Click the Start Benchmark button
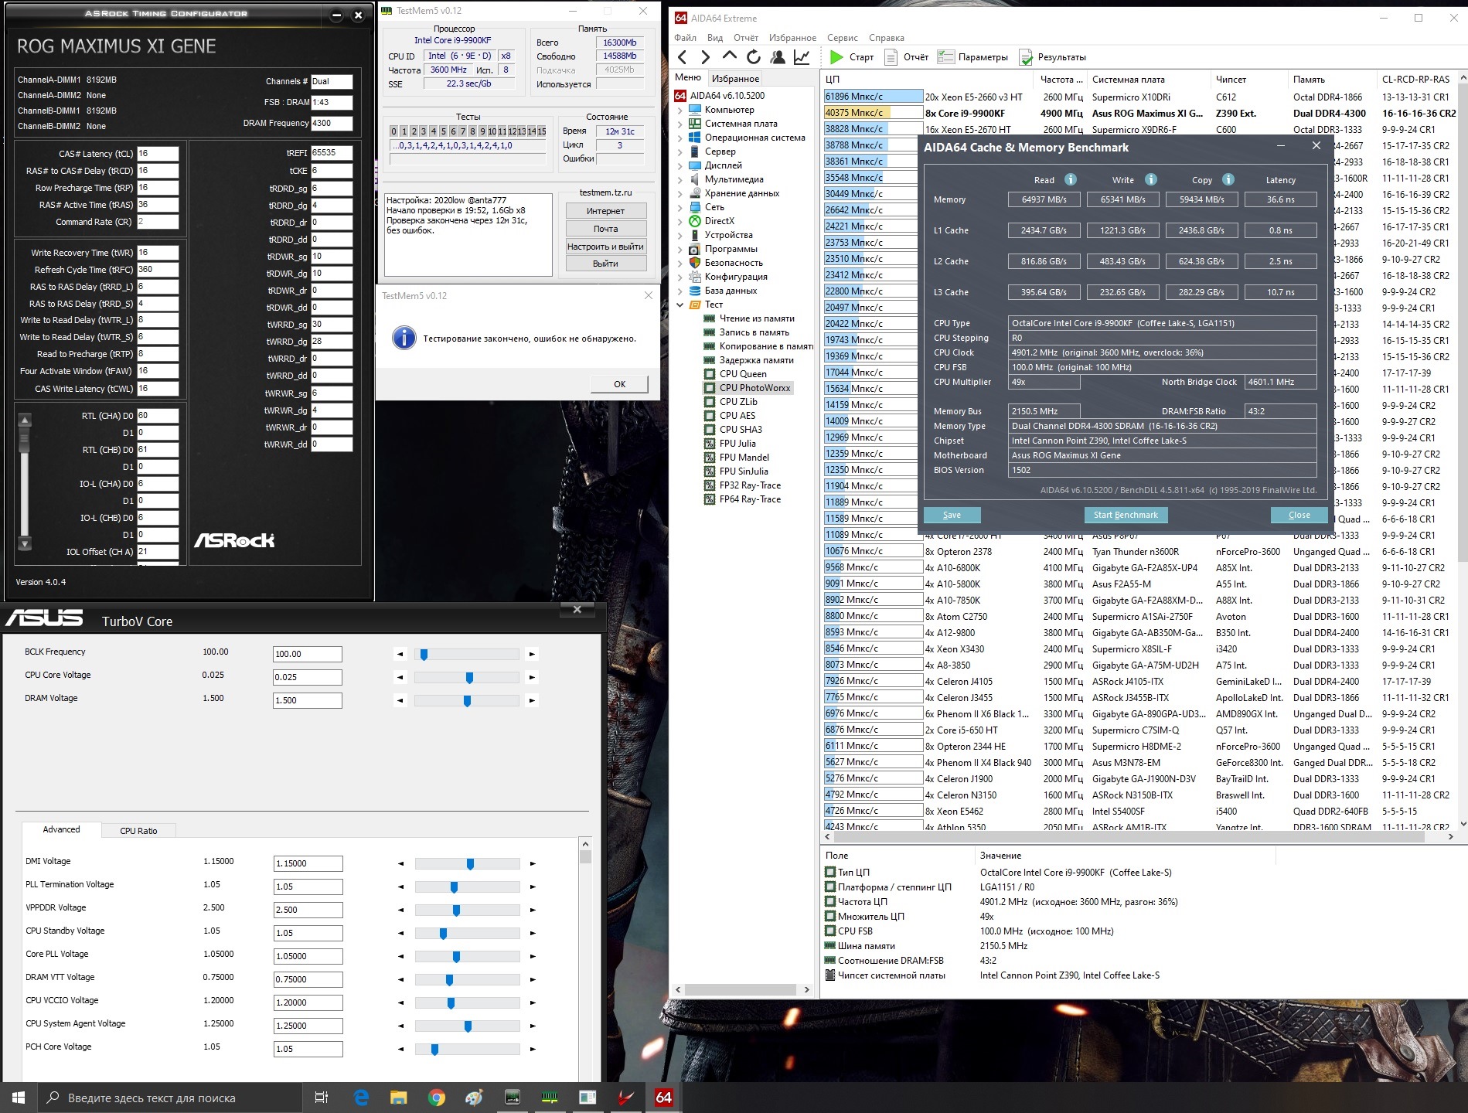 pos(1126,515)
